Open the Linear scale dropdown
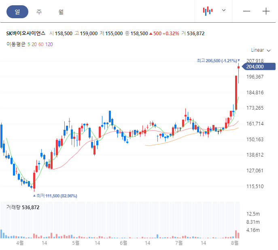Viewport: 278px width, 250px height. [x=261, y=50]
